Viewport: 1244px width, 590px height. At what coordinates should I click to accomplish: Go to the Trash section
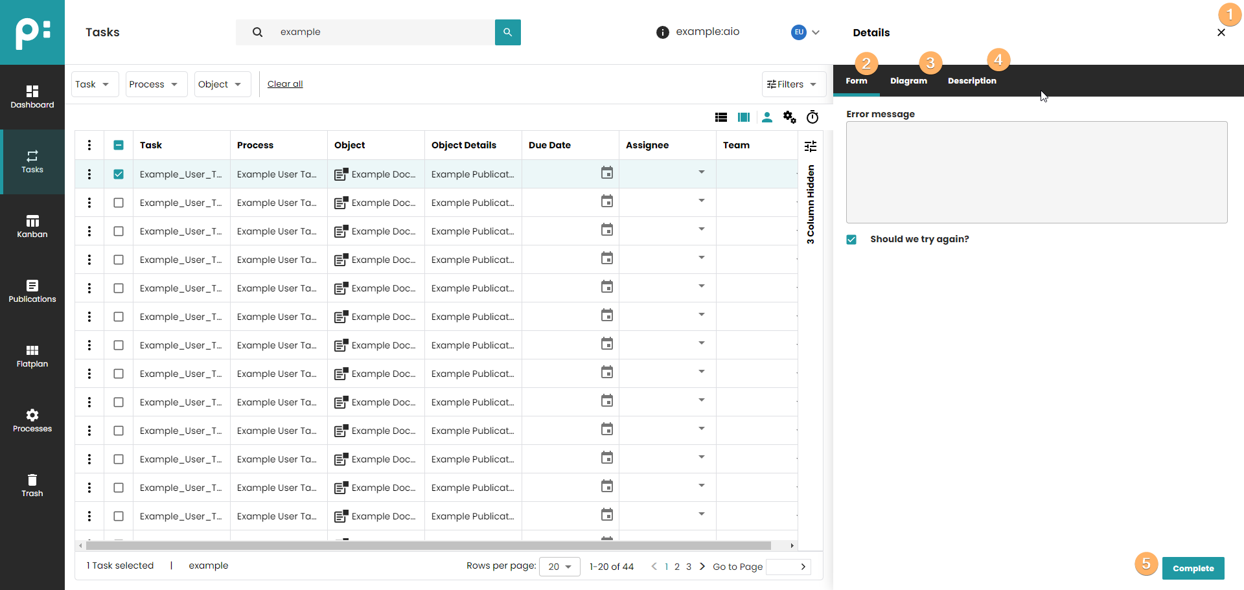tap(32, 486)
